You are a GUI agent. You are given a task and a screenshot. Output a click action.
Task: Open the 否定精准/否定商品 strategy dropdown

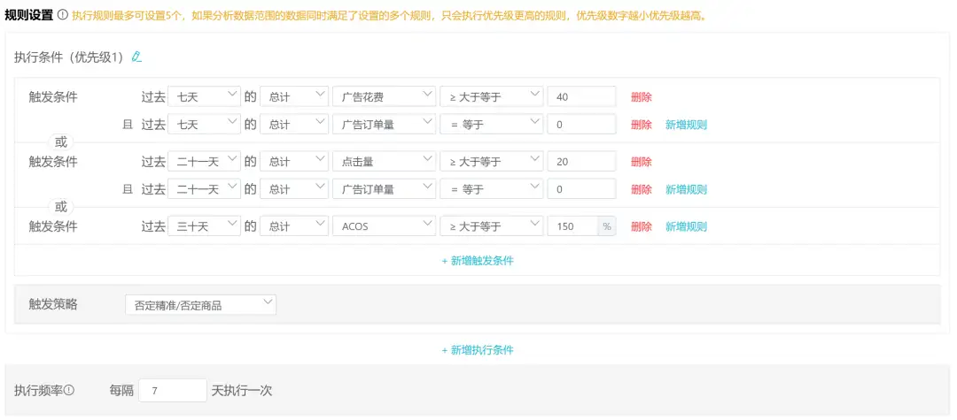point(200,305)
